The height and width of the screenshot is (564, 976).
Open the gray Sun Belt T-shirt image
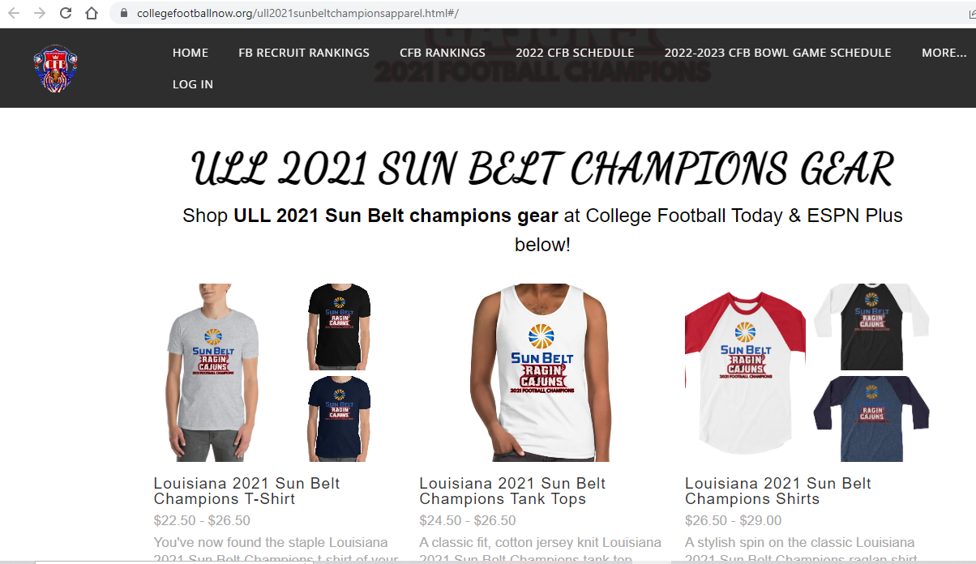tap(211, 373)
